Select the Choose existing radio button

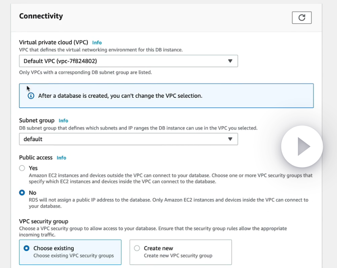coord(27,248)
